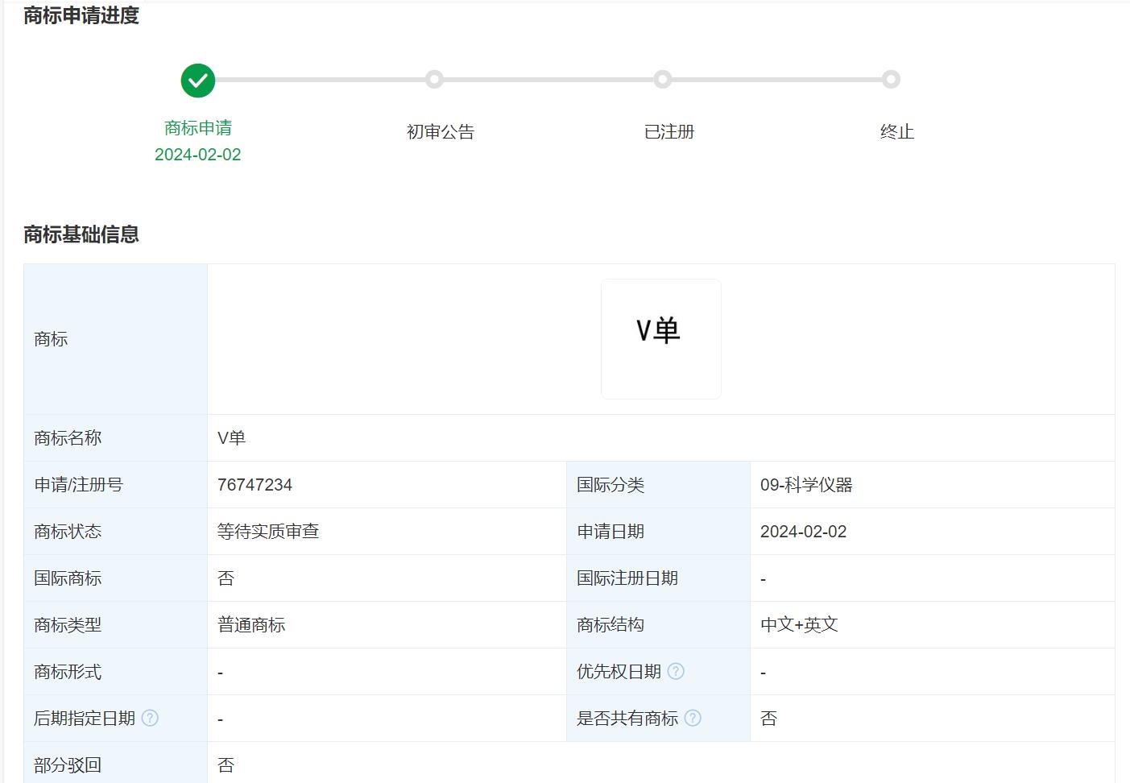Click the 等待实质审查 status value
Image resolution: width=1130 pixels, height=783 pixels.
pyautogui.click(x=268, y=532)
